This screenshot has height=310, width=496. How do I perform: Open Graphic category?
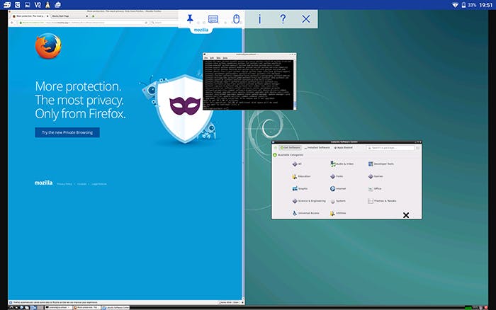300,189
